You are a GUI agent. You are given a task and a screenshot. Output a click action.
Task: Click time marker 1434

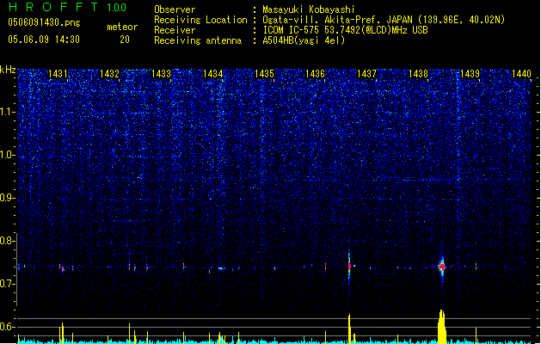(x=213, y=74)
